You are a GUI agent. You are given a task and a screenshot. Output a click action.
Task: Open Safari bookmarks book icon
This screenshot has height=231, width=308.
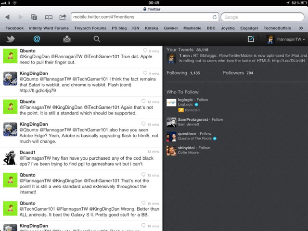[x=49, y=17]
